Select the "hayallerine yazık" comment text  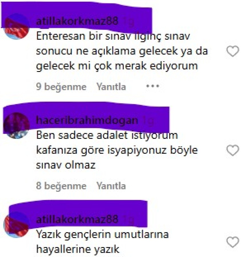tap(77, 250)
